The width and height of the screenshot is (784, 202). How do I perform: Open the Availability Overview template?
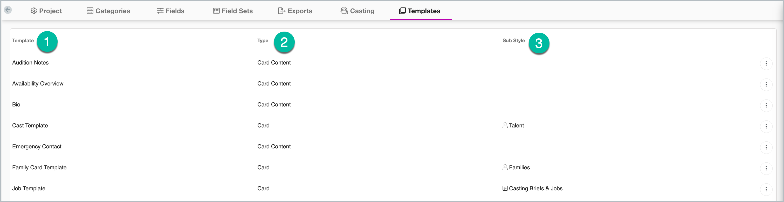[x=38, y=84]
